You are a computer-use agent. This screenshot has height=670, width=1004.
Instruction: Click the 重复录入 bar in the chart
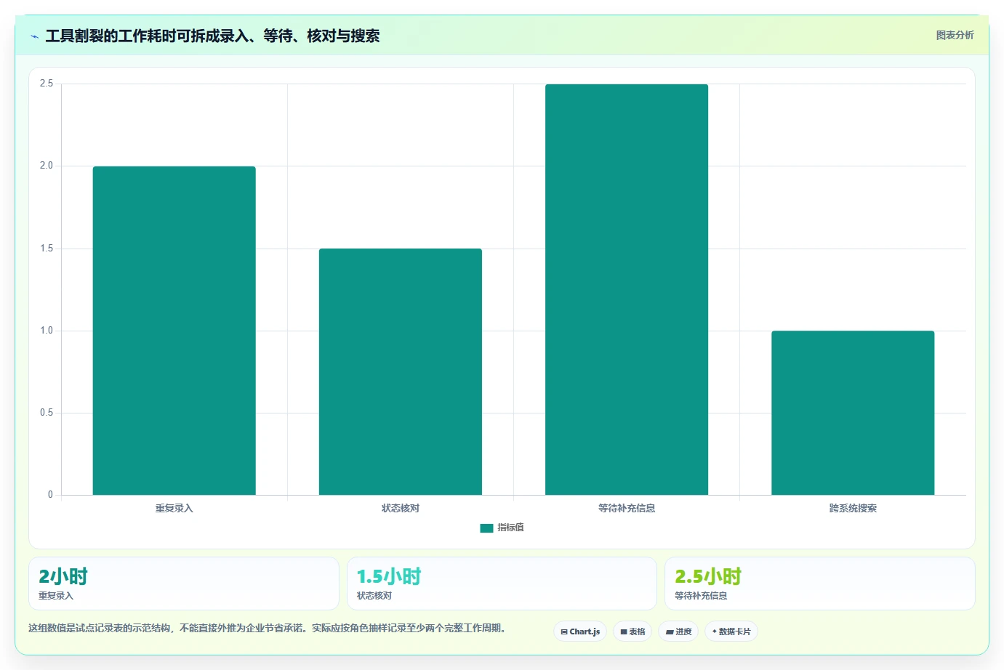pyautogui.click(x=174, y=331)
